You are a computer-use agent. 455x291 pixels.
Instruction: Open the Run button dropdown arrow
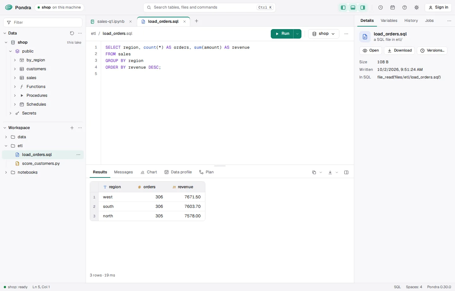click(297, 34)
